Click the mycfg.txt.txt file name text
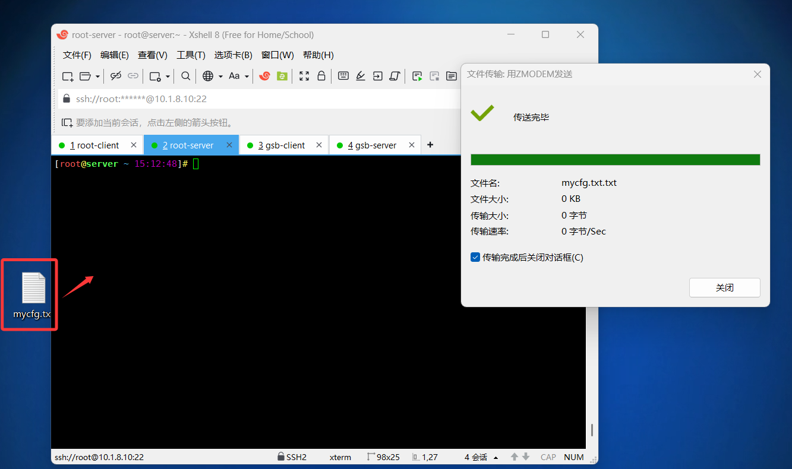This screenshot has height=469, width=792. point(589,183)
